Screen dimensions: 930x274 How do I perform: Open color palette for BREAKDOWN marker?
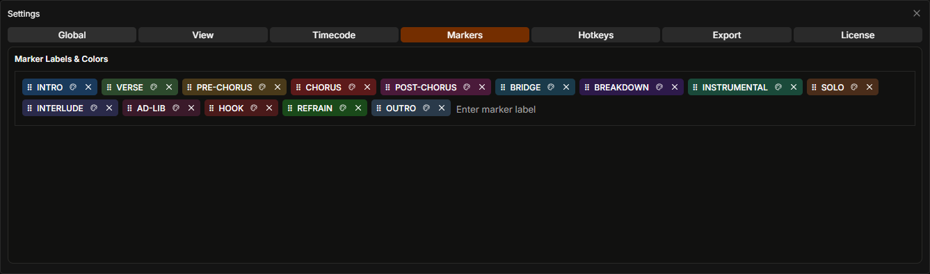tap(659, 88)
